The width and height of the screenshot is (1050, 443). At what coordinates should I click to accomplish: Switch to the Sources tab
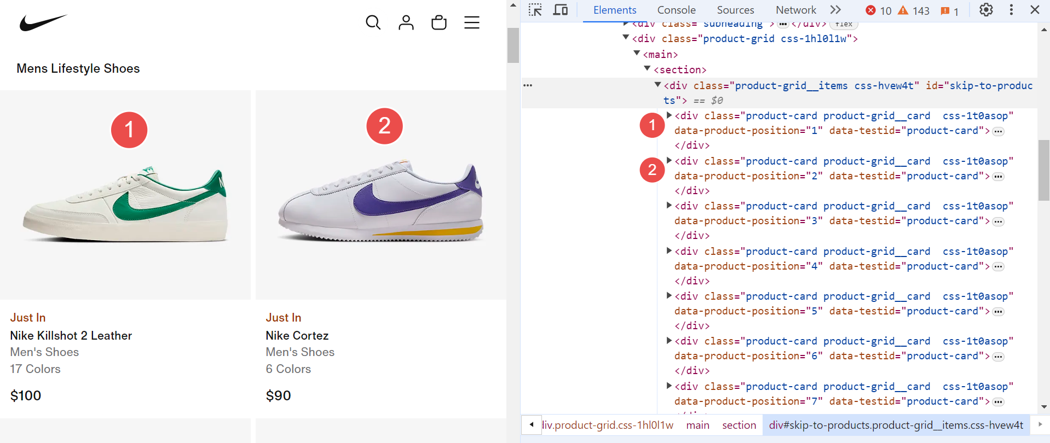coord(735,10)
